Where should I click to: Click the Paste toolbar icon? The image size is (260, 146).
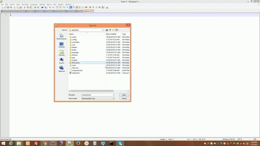click(31, 7)
